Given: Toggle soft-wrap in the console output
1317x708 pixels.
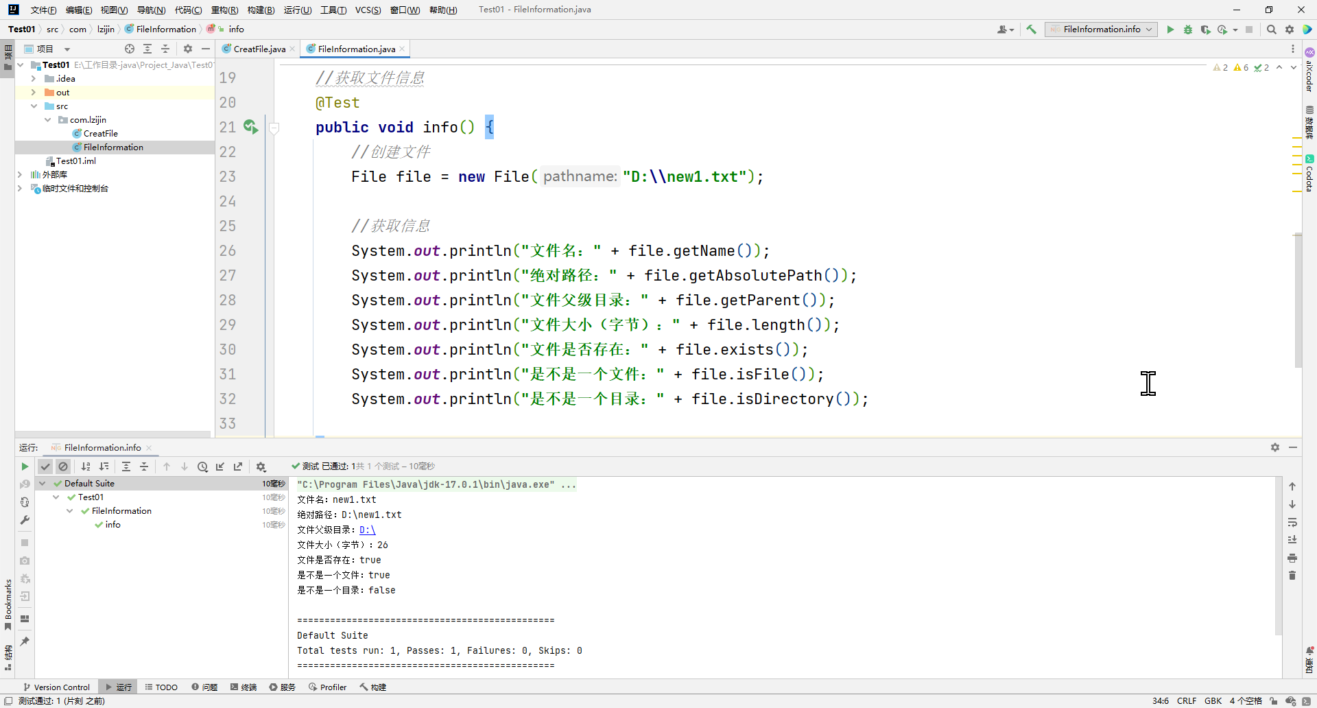Looking at the screenshot, I should (1292, 522).
